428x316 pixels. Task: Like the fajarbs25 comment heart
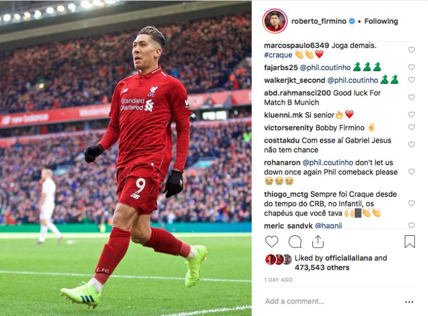coord(411,67)
